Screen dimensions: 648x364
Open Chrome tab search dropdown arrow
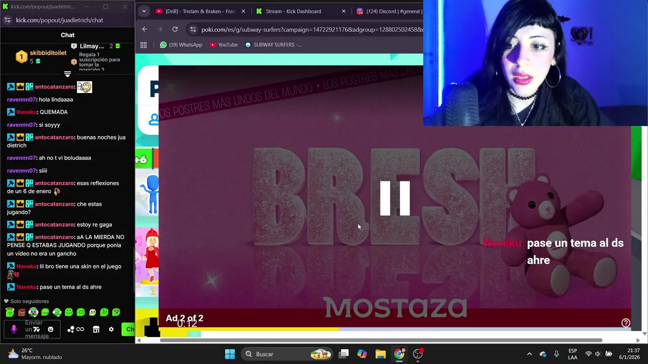pos(144,11)
